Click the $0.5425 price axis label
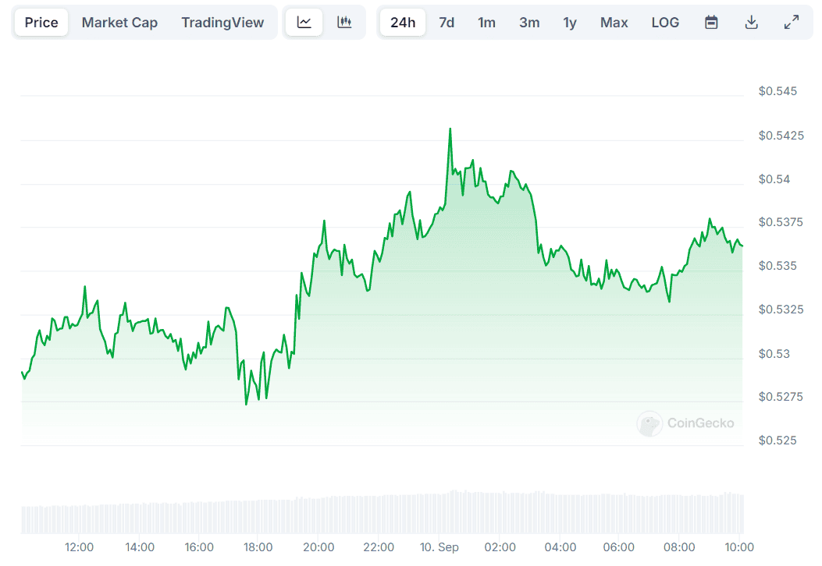This screenshot has height=566, width=822. (x=781, y=136)
